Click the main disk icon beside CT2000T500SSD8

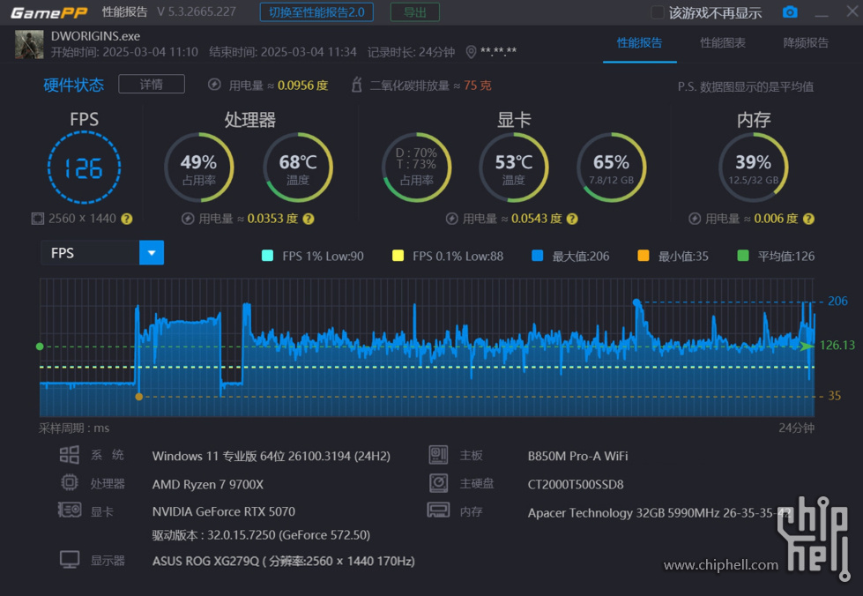tap(439, 483)
